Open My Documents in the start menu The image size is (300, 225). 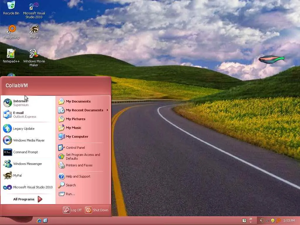pyautogui.click(x=83, y=101)
